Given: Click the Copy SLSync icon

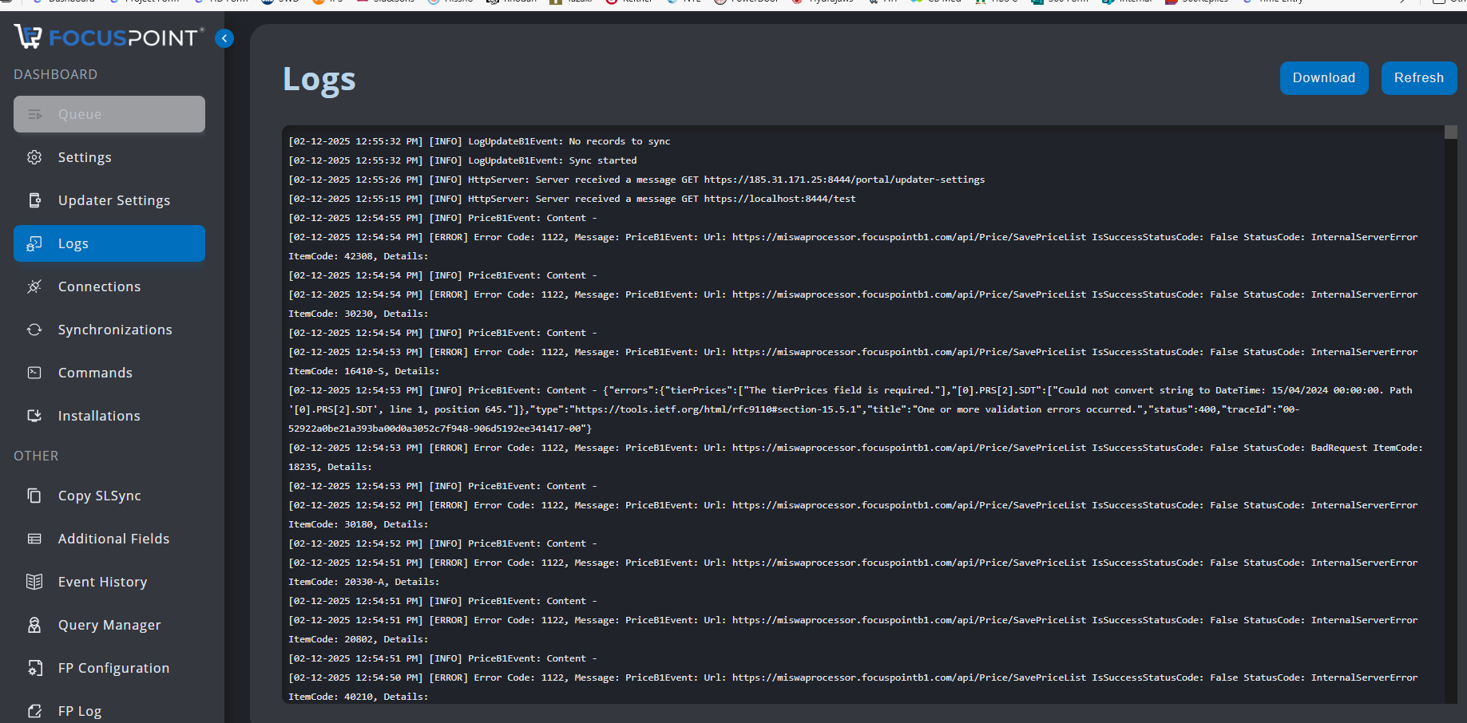Looking at the screenshot, I should pos(34,496).
